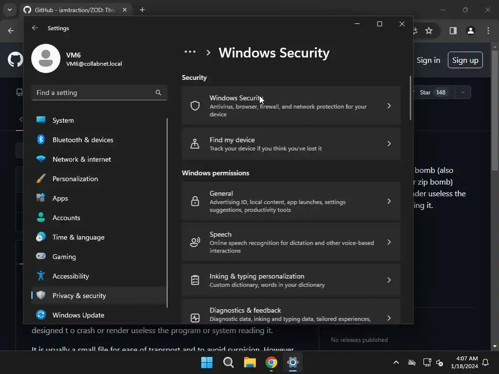The height and width of the screenshot is (374, 499).
Task: Click the Apps icon in Settings sidebar
Action: [x=41, y=198]
